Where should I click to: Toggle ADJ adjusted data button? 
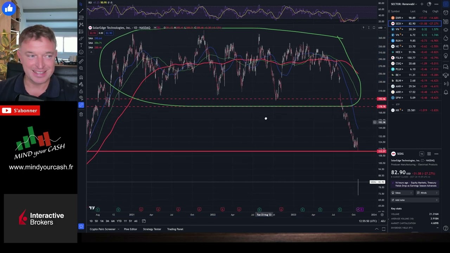[383, 221]
